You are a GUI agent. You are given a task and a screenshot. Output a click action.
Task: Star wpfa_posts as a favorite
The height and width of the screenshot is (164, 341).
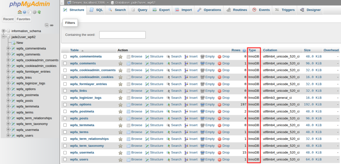pyautogui.click(x=121, y=119)
